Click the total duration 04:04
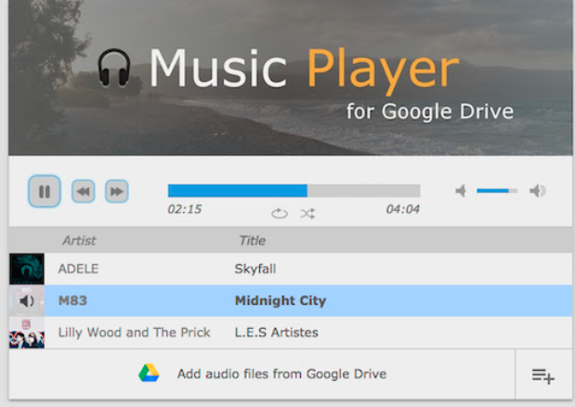Image resolution: width=575 pixels, height=407 pixels. coord(402,209)
